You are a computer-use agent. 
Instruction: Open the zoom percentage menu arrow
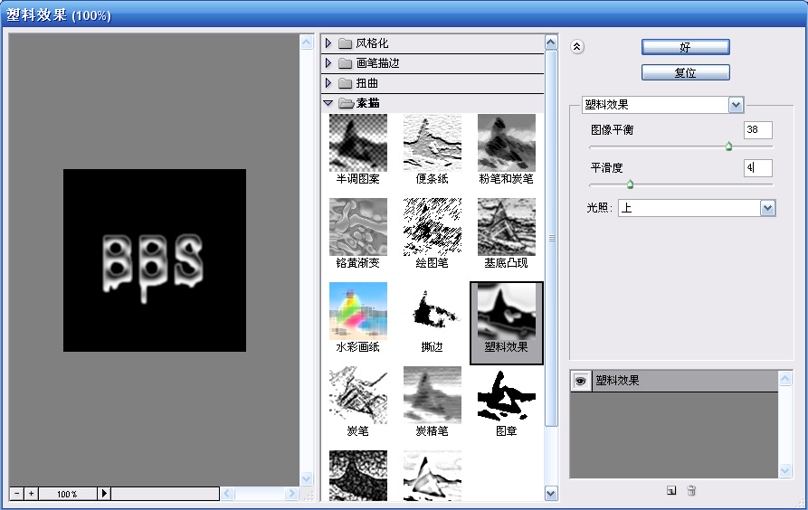coord(104,494)
